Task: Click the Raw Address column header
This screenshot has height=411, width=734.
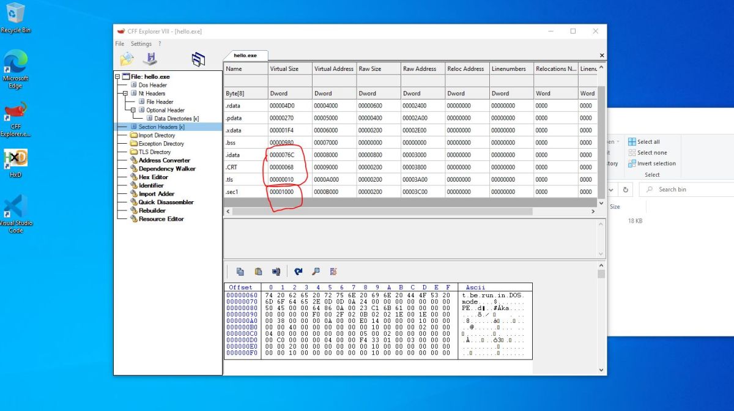Action: point(423,68)
